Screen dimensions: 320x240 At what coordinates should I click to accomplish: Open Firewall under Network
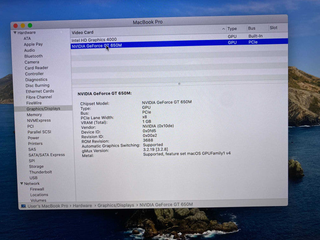(37, 189)
